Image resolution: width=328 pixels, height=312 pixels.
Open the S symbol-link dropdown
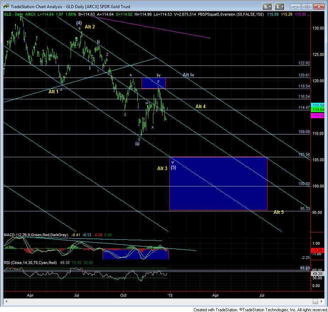coord(267,7)
